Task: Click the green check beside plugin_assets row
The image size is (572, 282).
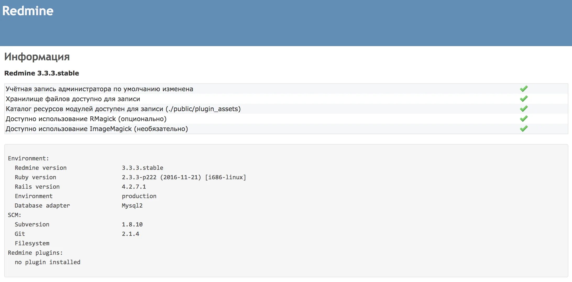Action: coord(524,109)
